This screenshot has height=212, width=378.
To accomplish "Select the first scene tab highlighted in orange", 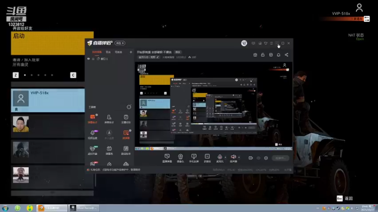I will tap(97, 52).
